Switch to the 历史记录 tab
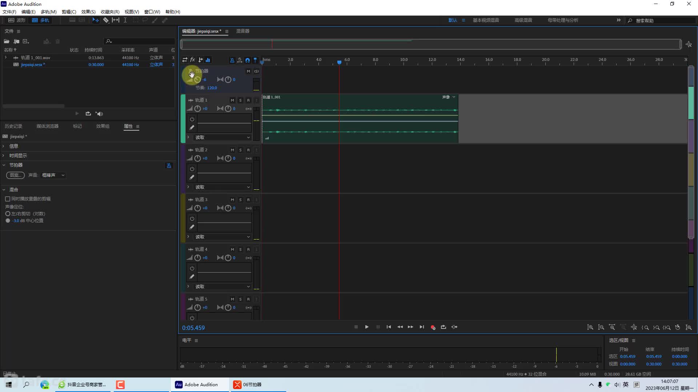This screenshot has width=698, height=392. point(13,126)
